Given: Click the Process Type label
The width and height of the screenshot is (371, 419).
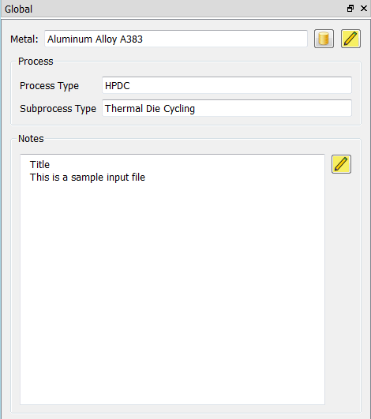Looking at the screenshot, I should pyautogui.click(x=49, y=86).
